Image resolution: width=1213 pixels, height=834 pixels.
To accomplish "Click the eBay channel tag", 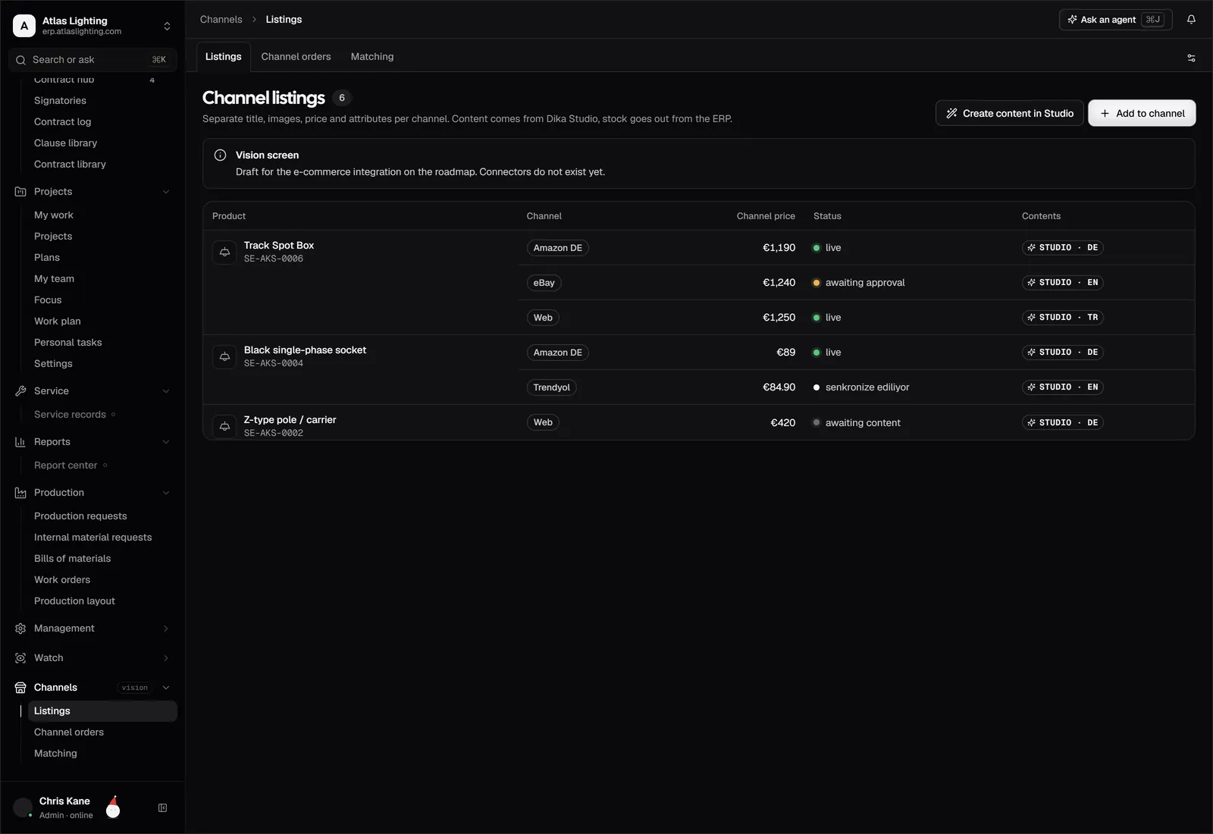I will [x=544, y=283].
